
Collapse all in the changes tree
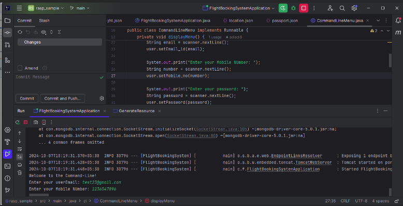[x=59, y=32]
